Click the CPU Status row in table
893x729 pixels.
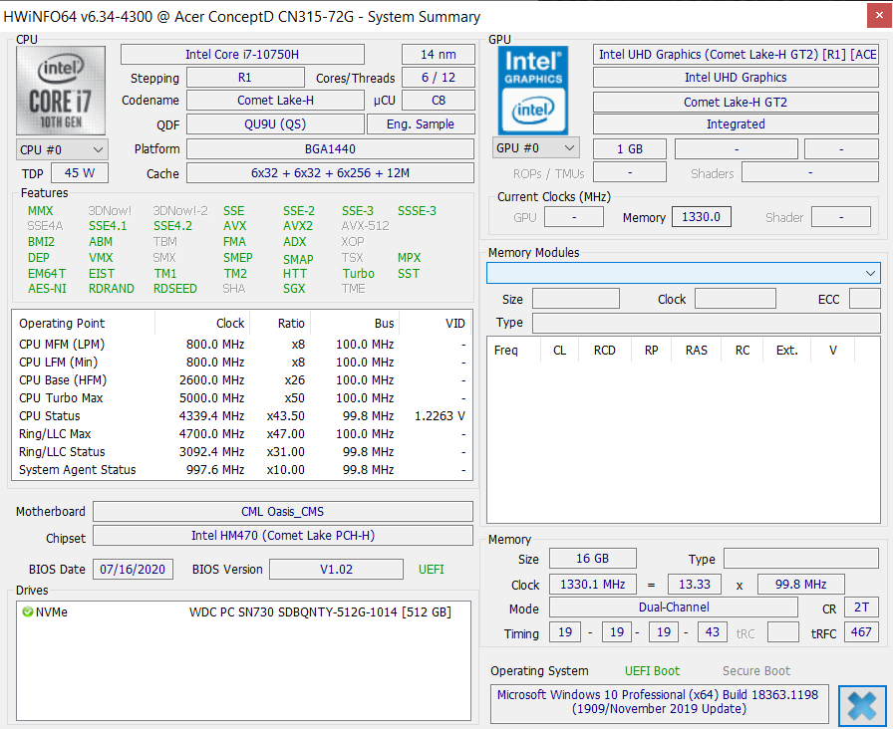point(239,416)
